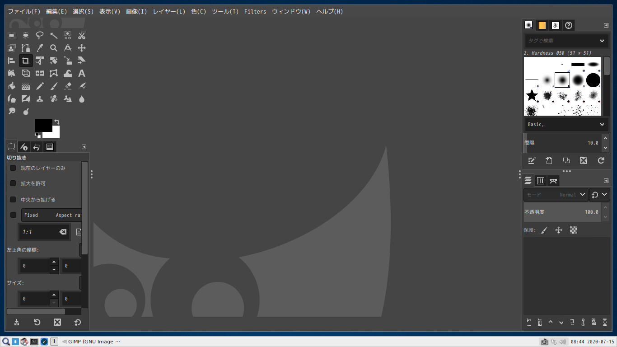Click the foreground black color swatch
617x347 pixels.
(x=43, y=125)
